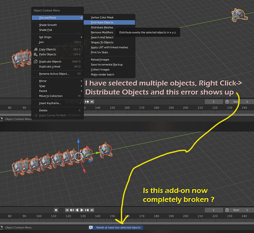The image size is (254, 233).
Task: Toggle preview range clock icon in upper timeline
Action: [x=227, y=102]
